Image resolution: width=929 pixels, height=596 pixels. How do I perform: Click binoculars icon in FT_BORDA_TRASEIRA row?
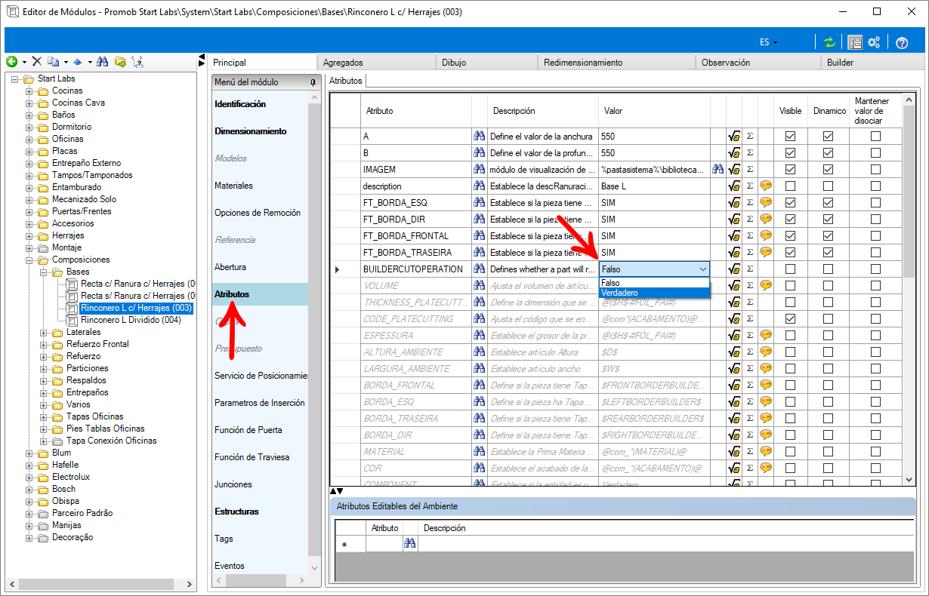(x=479, y=252)
